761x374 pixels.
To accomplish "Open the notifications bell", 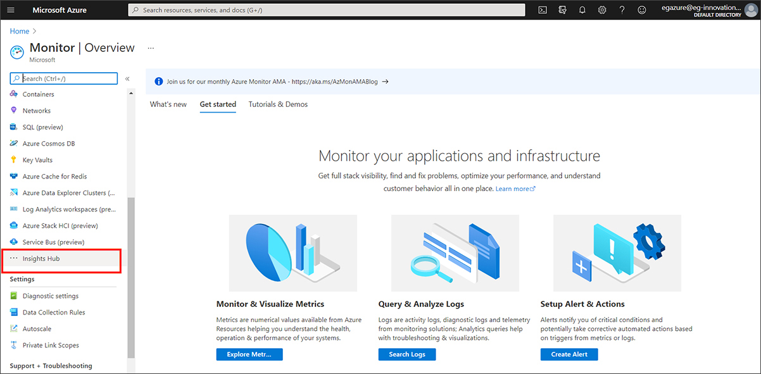I will point(582,10).
